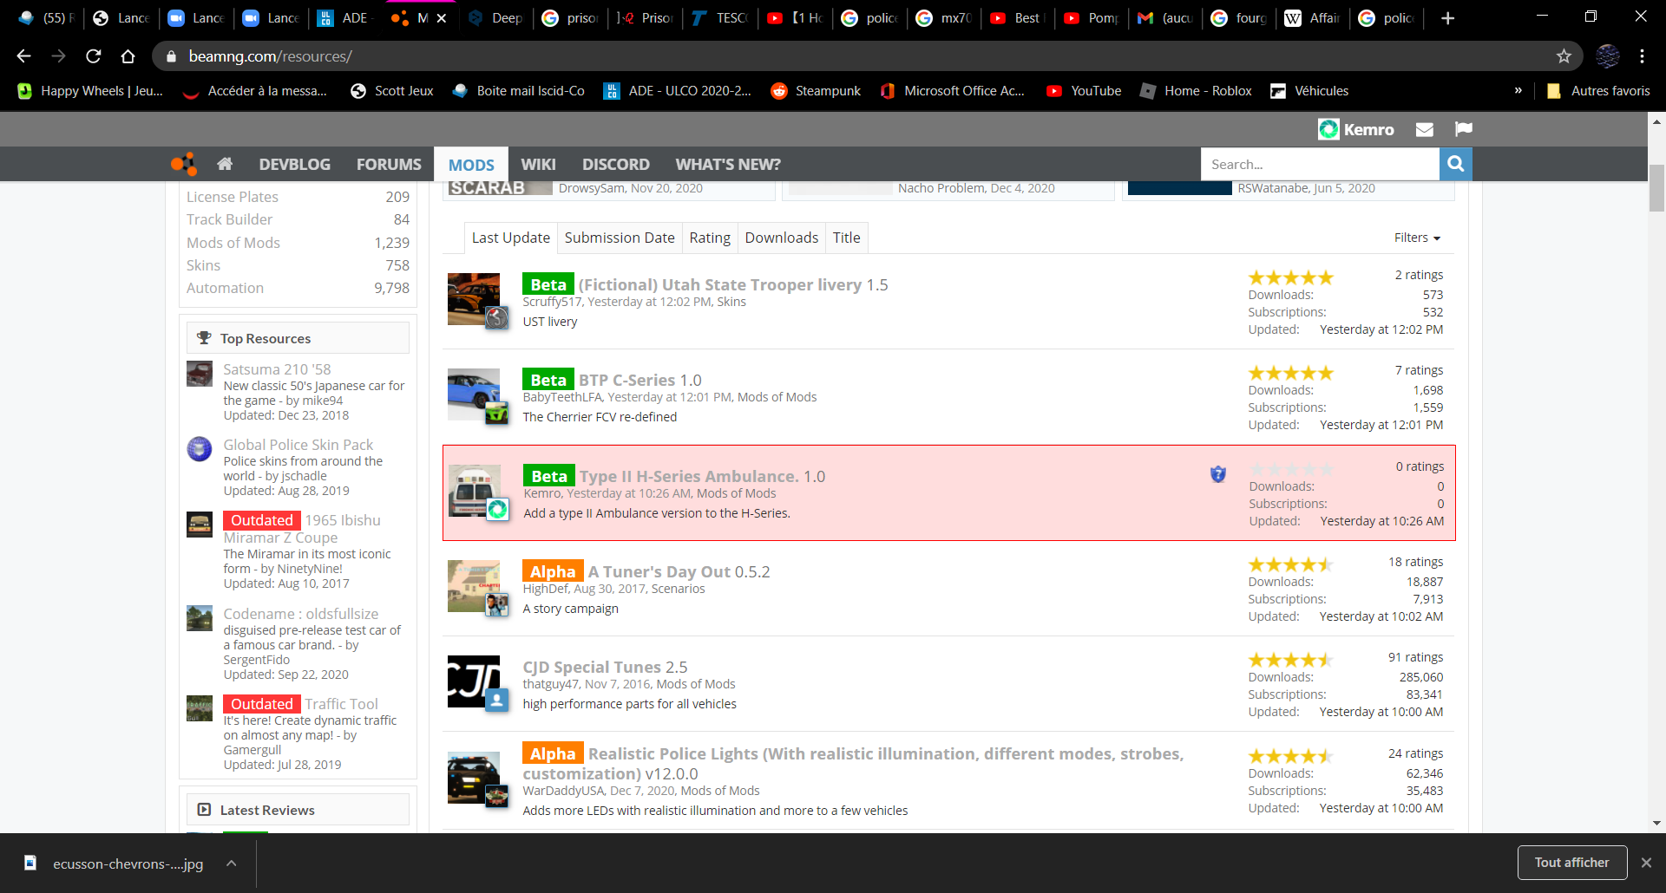The width and height of the screenshot is (1666, 893).
Task: Open the Chrome three-dot menu
Action: tap(1642, 56)
